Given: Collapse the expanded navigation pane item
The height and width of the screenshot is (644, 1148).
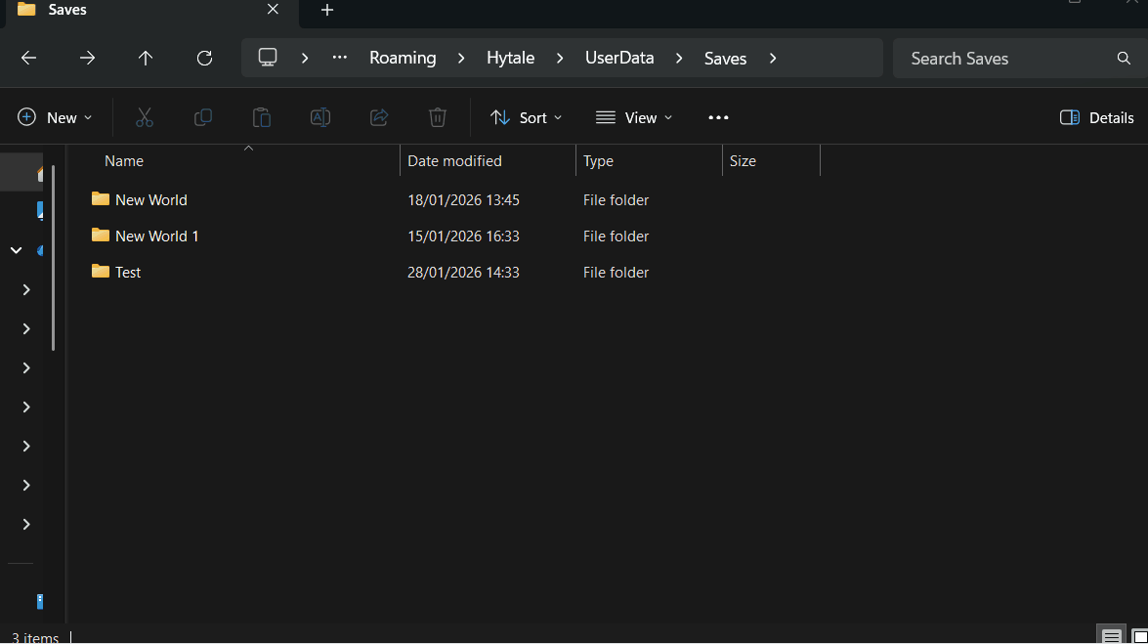Looking at the screenshot, I should [16, 250].
